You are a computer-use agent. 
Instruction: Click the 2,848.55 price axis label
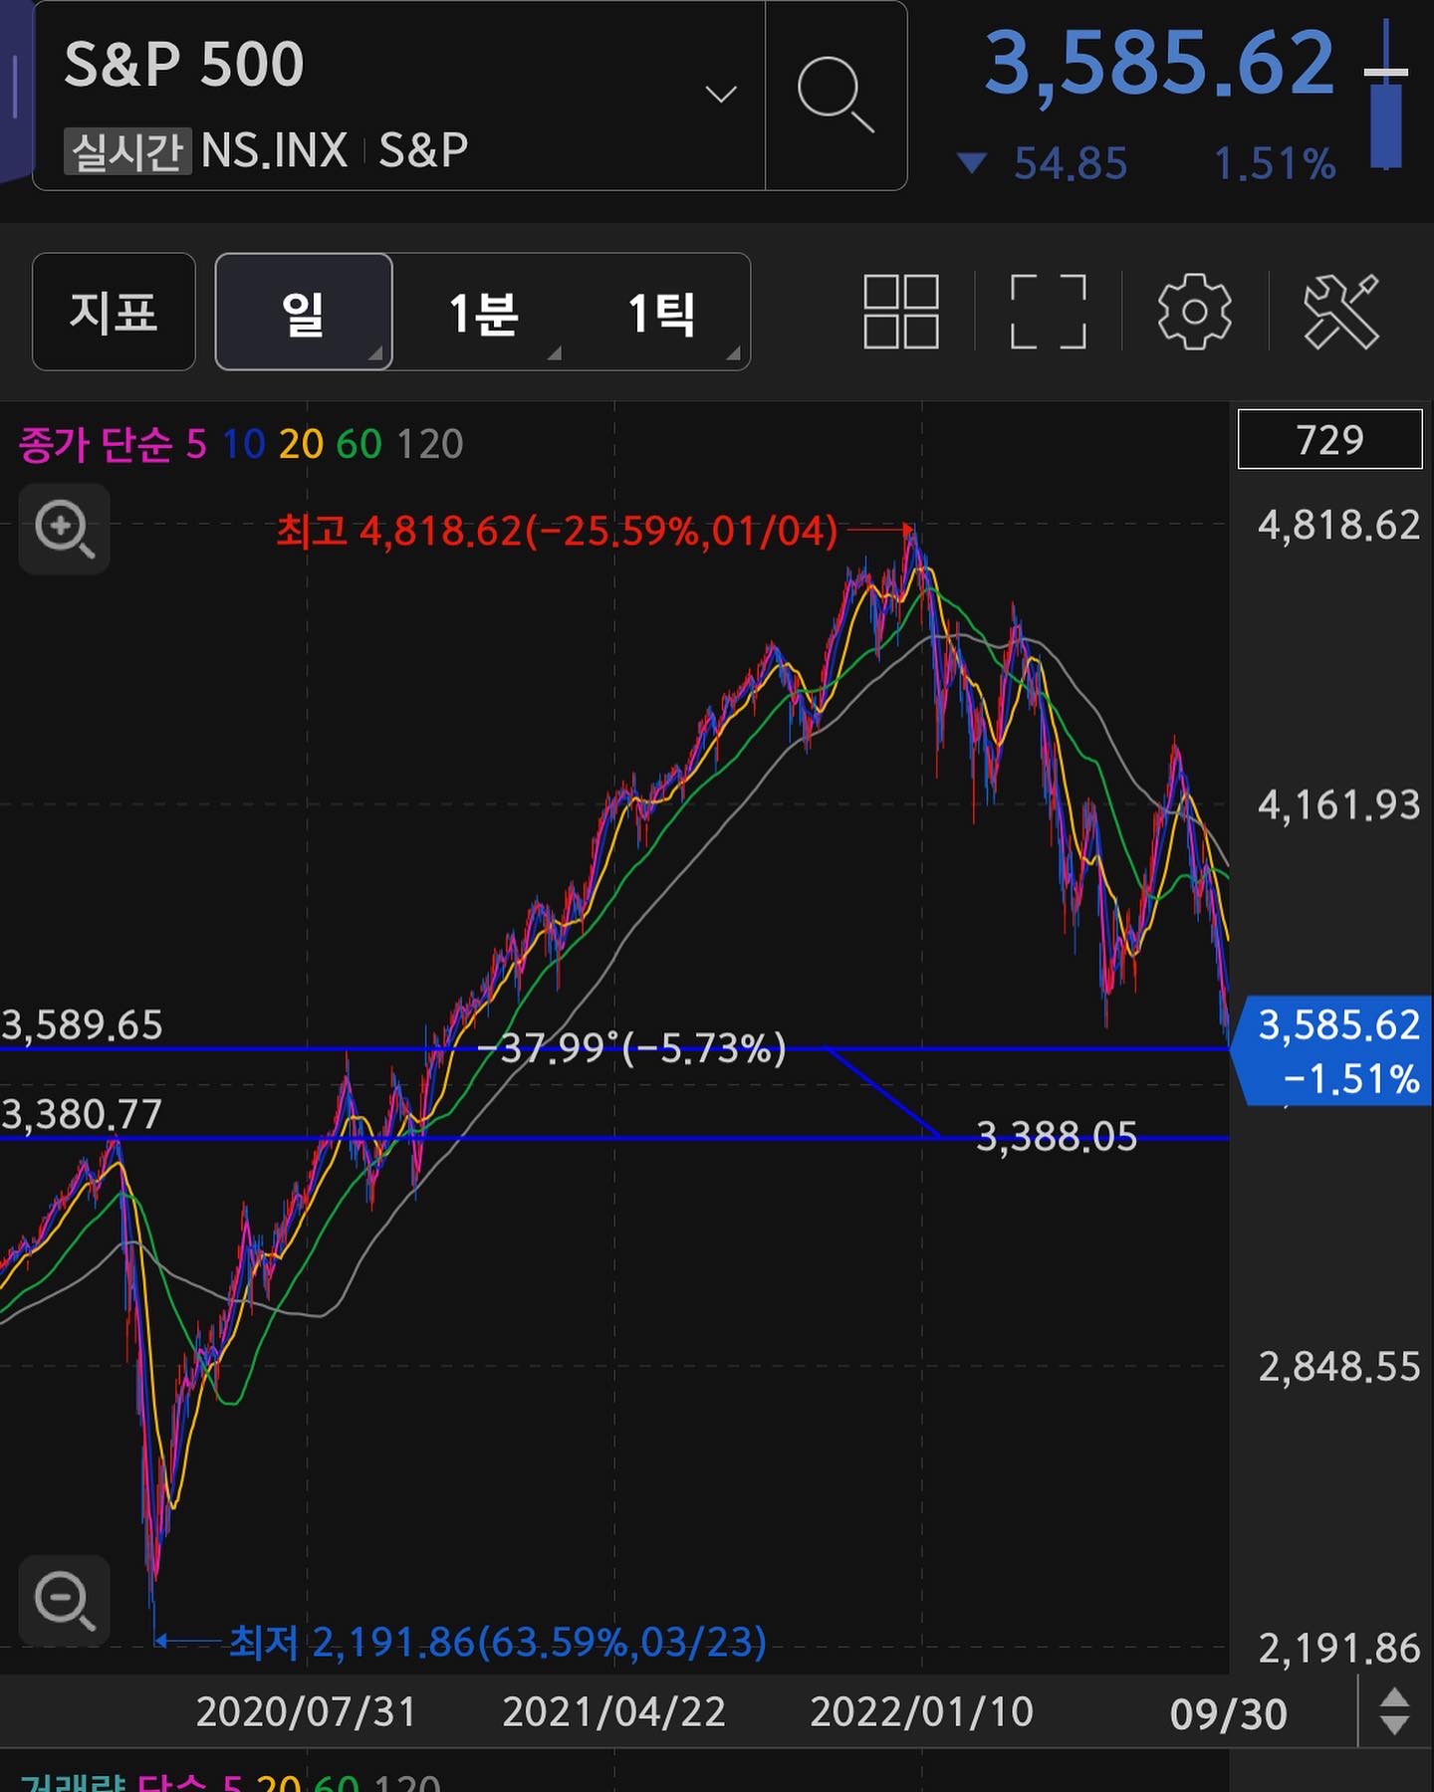[1338, 1367]
